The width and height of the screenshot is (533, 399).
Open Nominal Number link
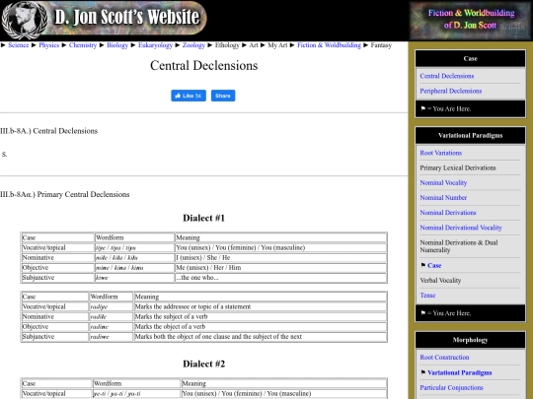click(443, 198)
